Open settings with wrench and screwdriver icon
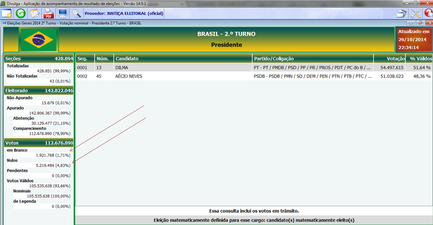 click(x=415, y=13)
